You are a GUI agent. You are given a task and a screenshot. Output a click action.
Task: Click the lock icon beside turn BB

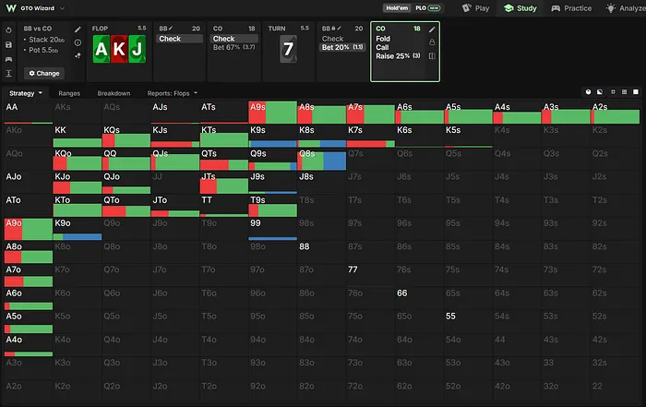333,29
